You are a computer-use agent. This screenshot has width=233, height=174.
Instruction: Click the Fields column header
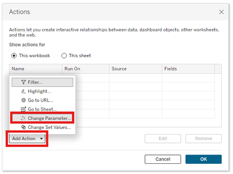point(188,69)
